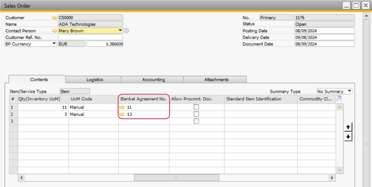Image resolution: width=372 pixels, height=187 pixels.
Task: Click the Contact Person link arrow
Action: (54, 31)
